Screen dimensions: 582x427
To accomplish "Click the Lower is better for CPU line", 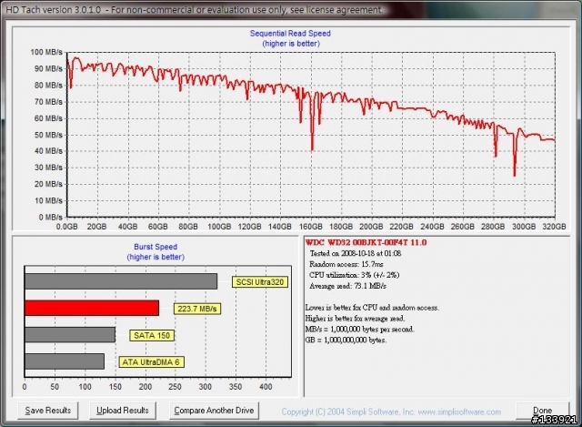I will pyautogui.click(x=372, y=308).
